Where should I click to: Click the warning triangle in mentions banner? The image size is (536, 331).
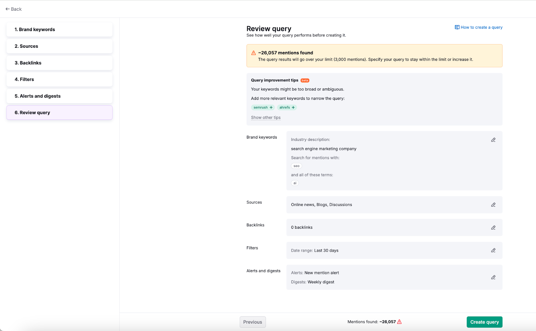[253, 53]
